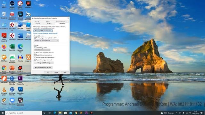Check Register this program for restart
This screenshot has width=205, height=115.
pos(35,60)
